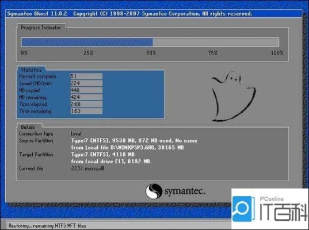The height and width of the screenshot is (230, 309).
Task: Click the Symantec Corporation copyright notice in title bar
Action: click(163, 14)
